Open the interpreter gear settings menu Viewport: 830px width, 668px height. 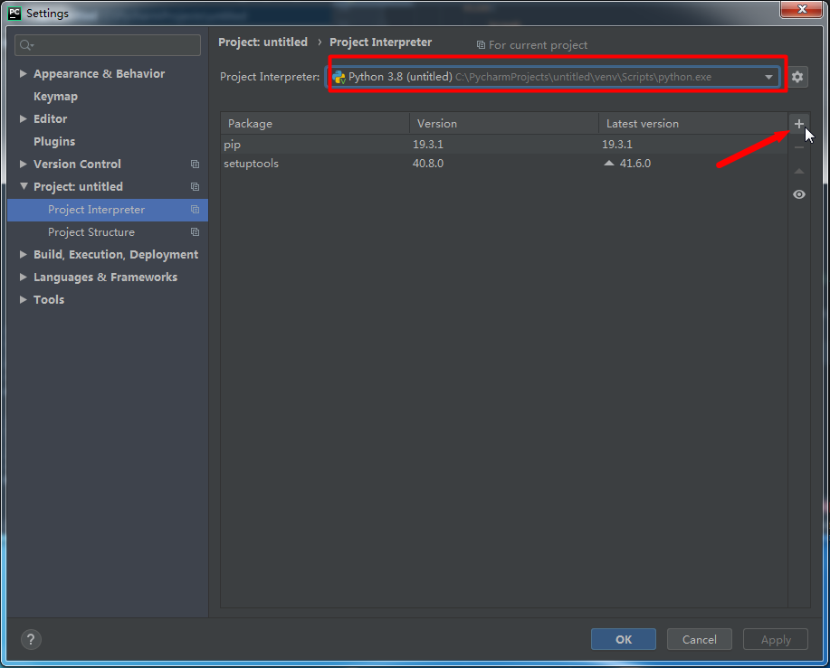797,77
